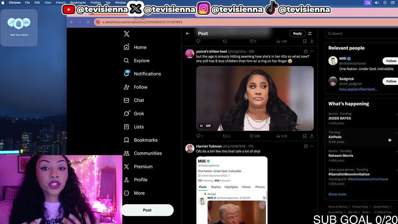The height and width of the screenshot is (224, 398).
Task: Open the Terms of Service footer link
Action: pos(338,207)
